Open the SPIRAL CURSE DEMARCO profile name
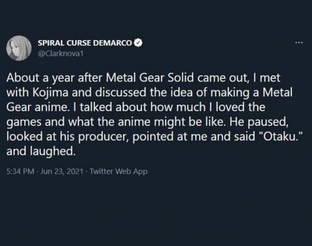 tap(85, 43)
